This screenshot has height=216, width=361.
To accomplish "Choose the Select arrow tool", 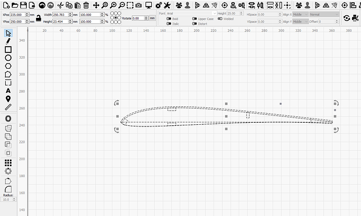I will pos(8,33).
